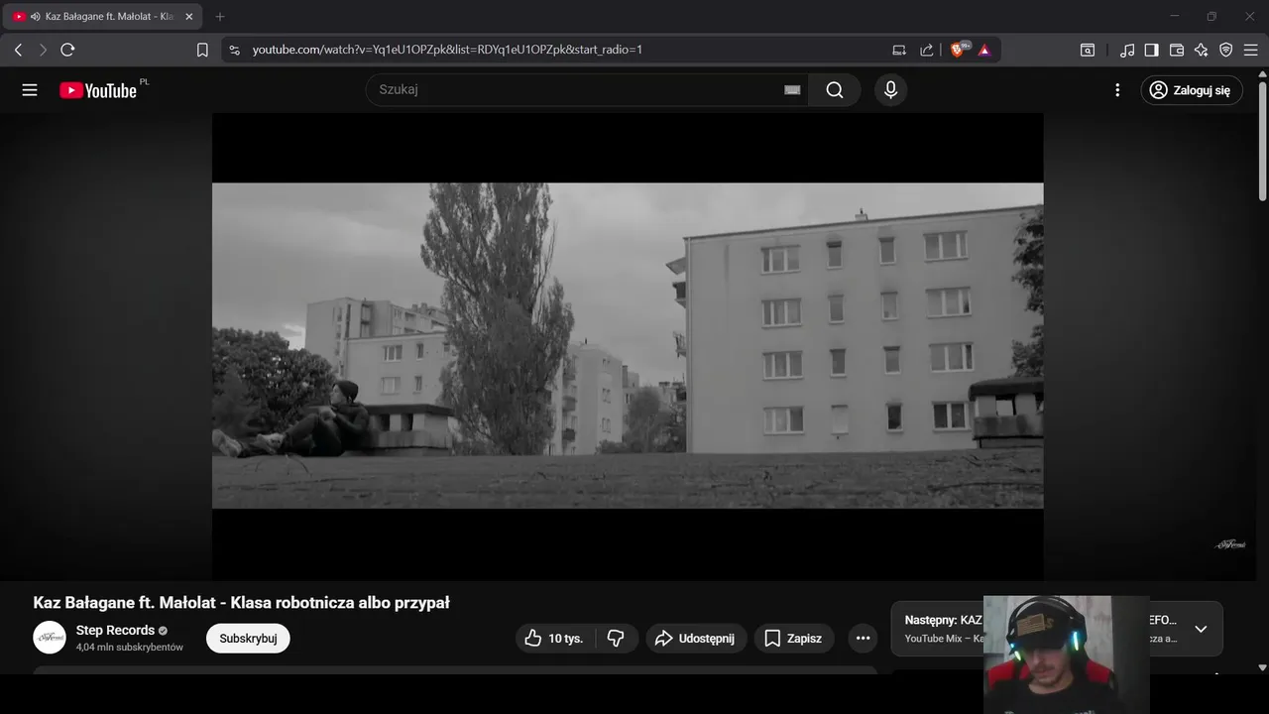
Task: Open the Step Records channel link
Action: [115, 631]
